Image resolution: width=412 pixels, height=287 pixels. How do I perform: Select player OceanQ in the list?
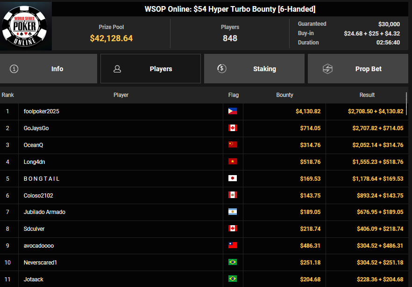point(33,145)
